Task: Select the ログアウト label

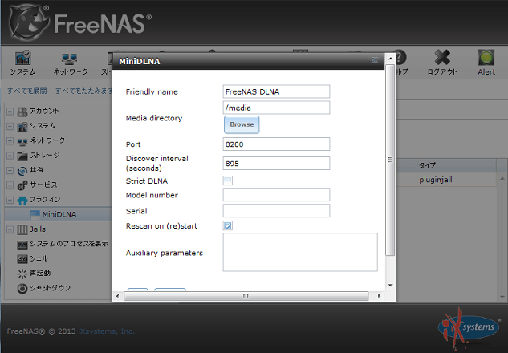Action: tap(442, 72)
